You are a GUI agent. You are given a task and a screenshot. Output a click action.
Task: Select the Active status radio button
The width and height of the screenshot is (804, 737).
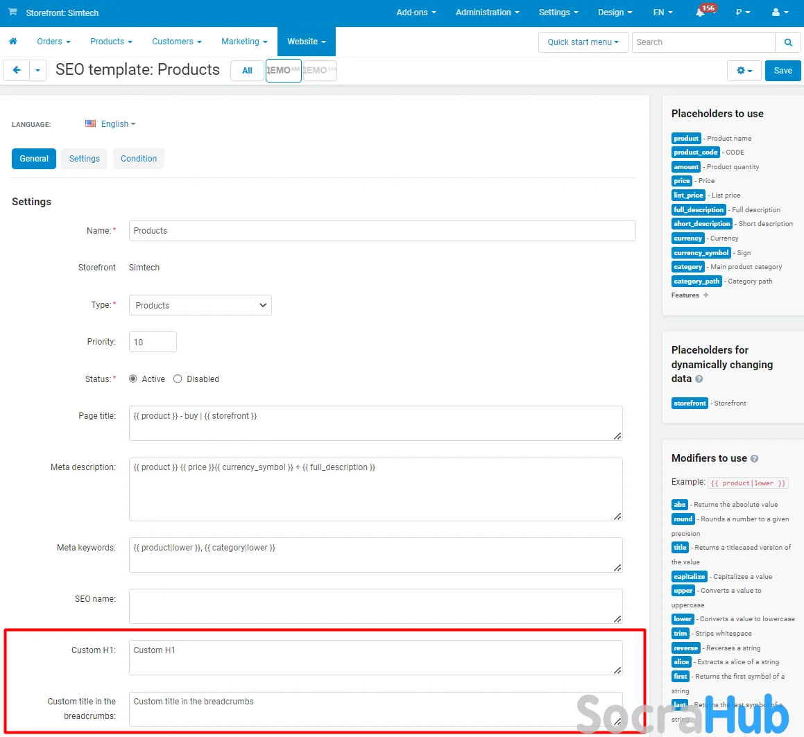pos(133,379)
